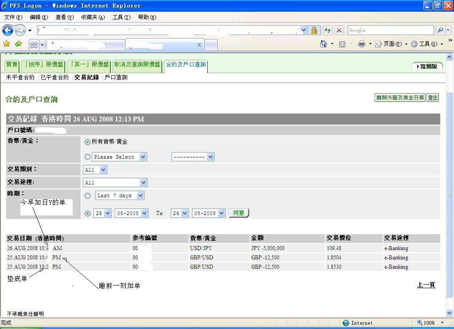Screen dimensions: 454x329
Task: Open the Last 7 days period dropdown
Action: [x=120, y=196]
